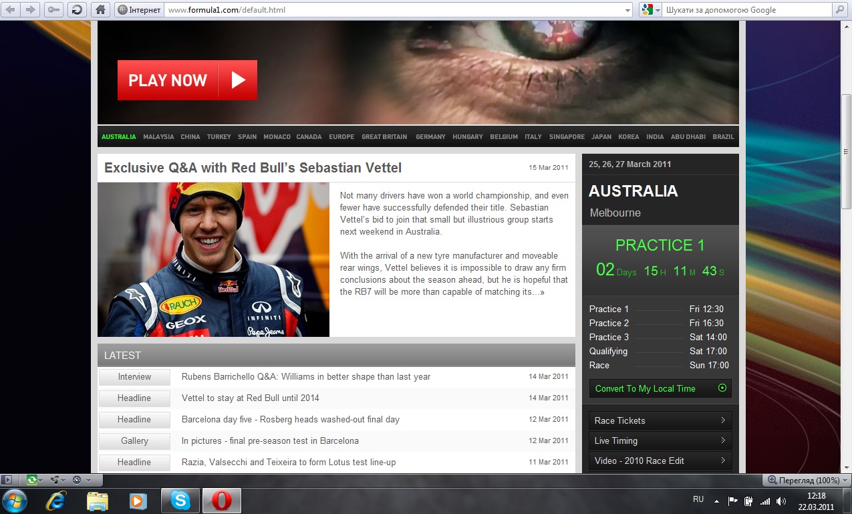The height and width of the screenshot is (514, 852).
Task: Click the Інтернет security badge in address bar
Action: tap(138, 10)
